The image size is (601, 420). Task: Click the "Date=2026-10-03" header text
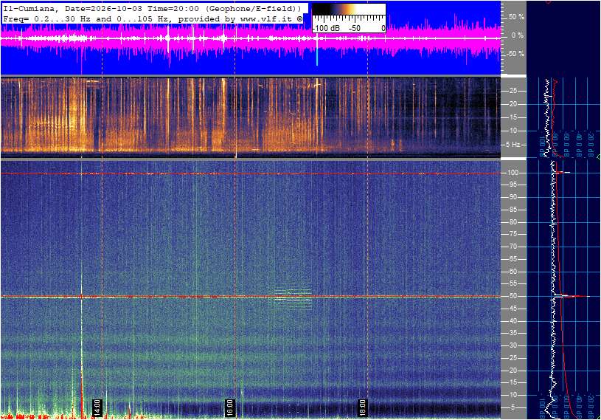click(103, 8)
